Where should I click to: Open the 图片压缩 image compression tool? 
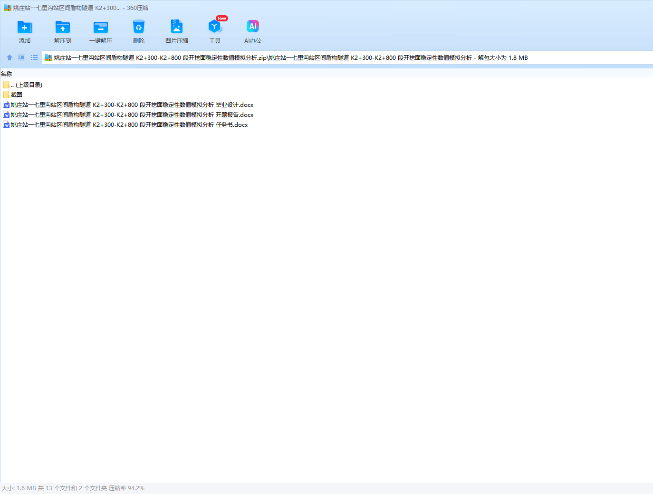pyautogui.click(x=177, y=27)
